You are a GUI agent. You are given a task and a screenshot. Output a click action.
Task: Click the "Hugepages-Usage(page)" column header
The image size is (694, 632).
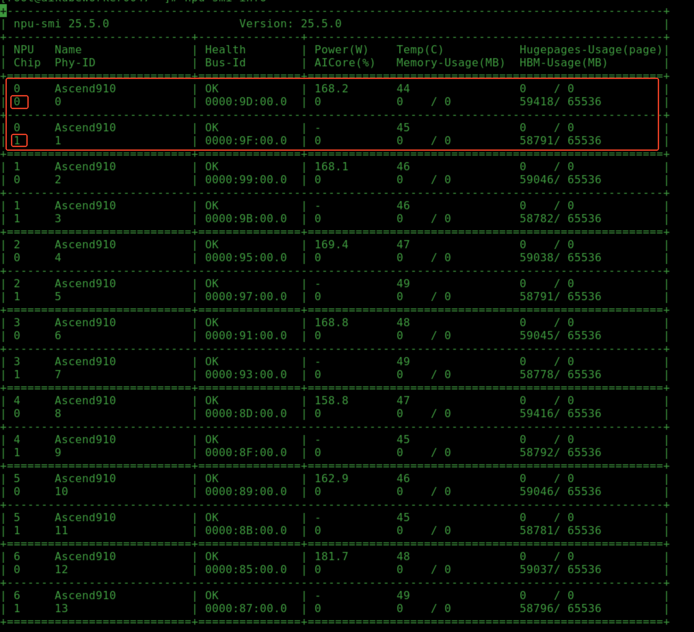[x=591, y=50]
